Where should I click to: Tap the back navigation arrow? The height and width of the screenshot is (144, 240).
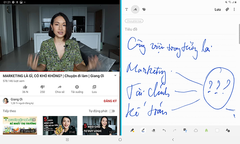click(x=173, y=140)
